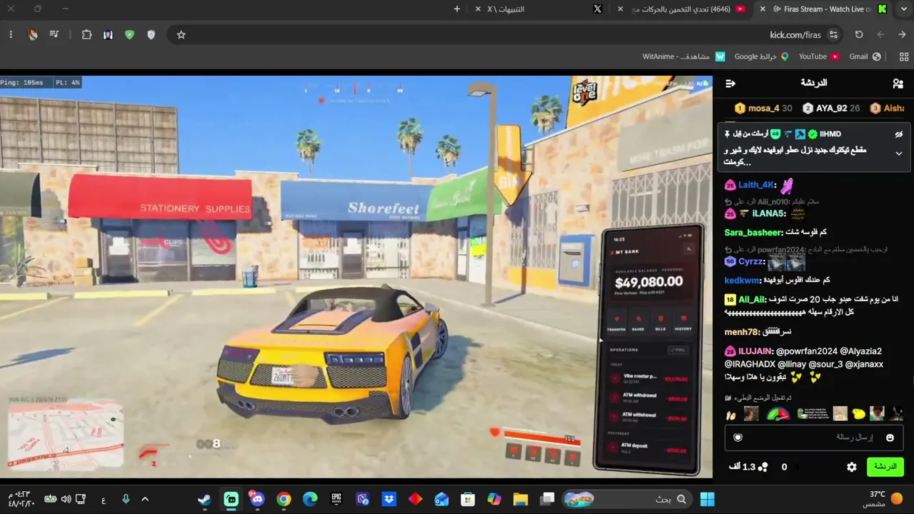914x514 pixels.
Task: Open the WitAnime bookmark
Action: point(683,56)
